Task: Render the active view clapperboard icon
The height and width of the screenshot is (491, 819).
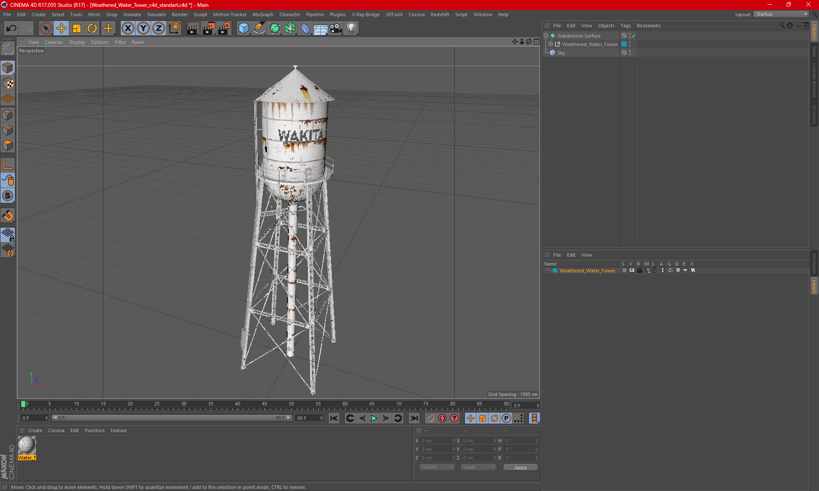Action: tap(193, 29)
